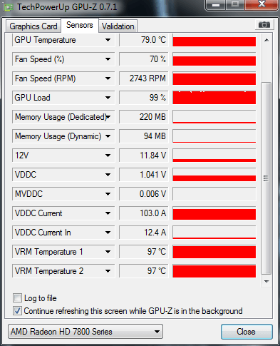Expand the Fan Speed (RPM) dropdown arrow
This screenshot has width=280, height=346.
[x=108, y=78]
